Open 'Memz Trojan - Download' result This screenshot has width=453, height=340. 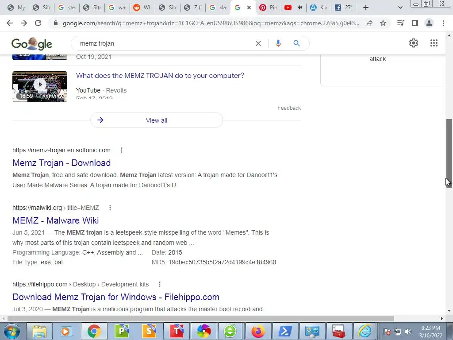[61, 163]
